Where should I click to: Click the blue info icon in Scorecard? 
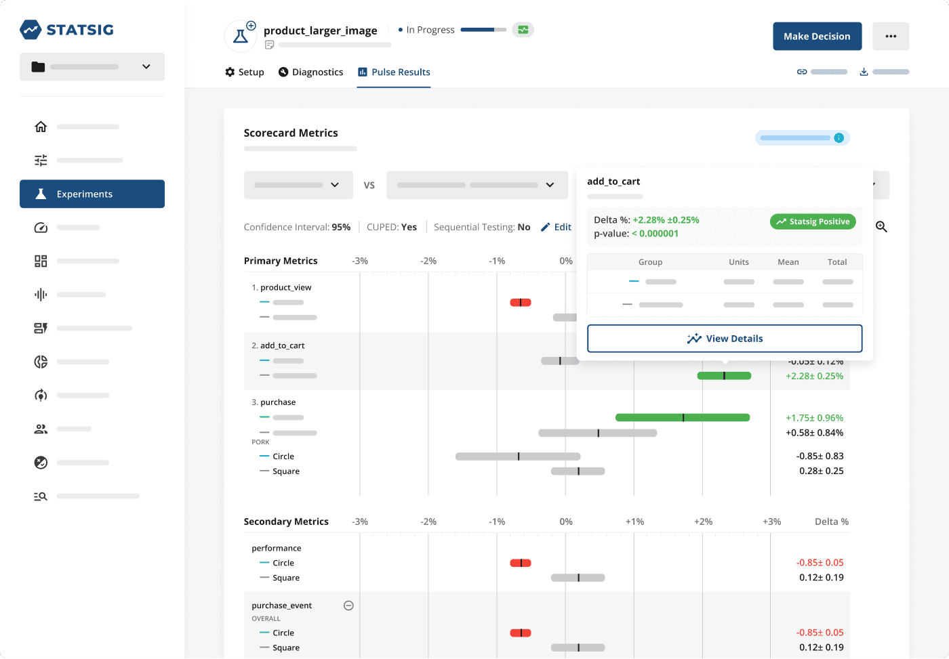coord(839,138)
